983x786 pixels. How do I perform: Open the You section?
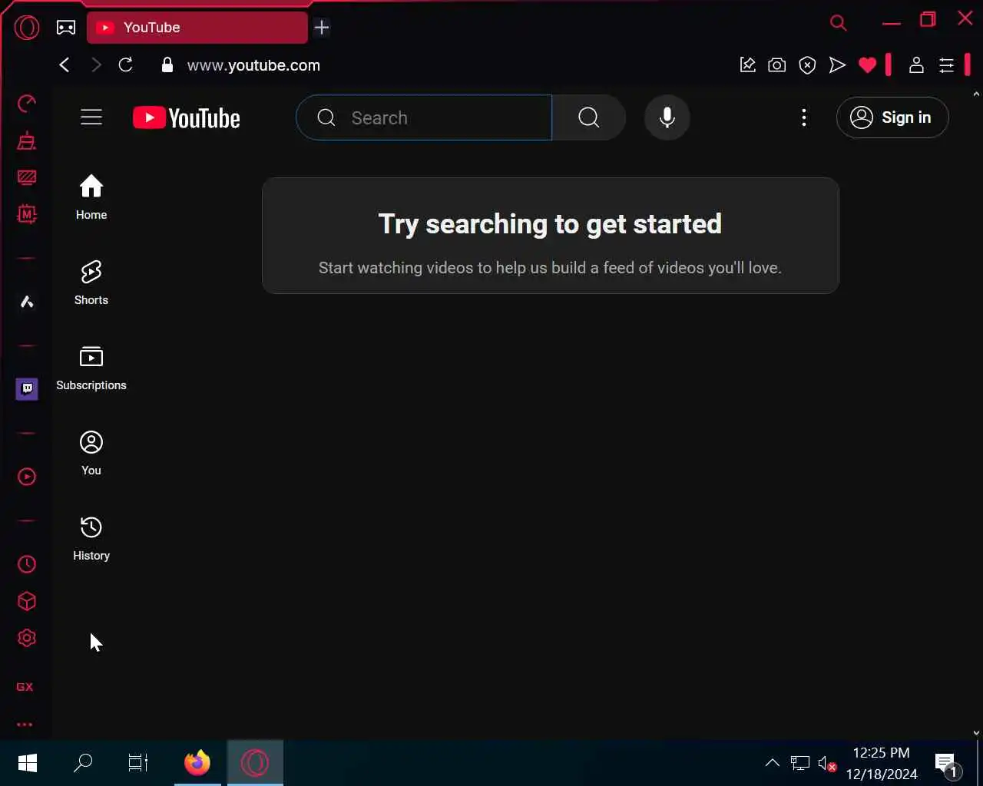(91, 454)
